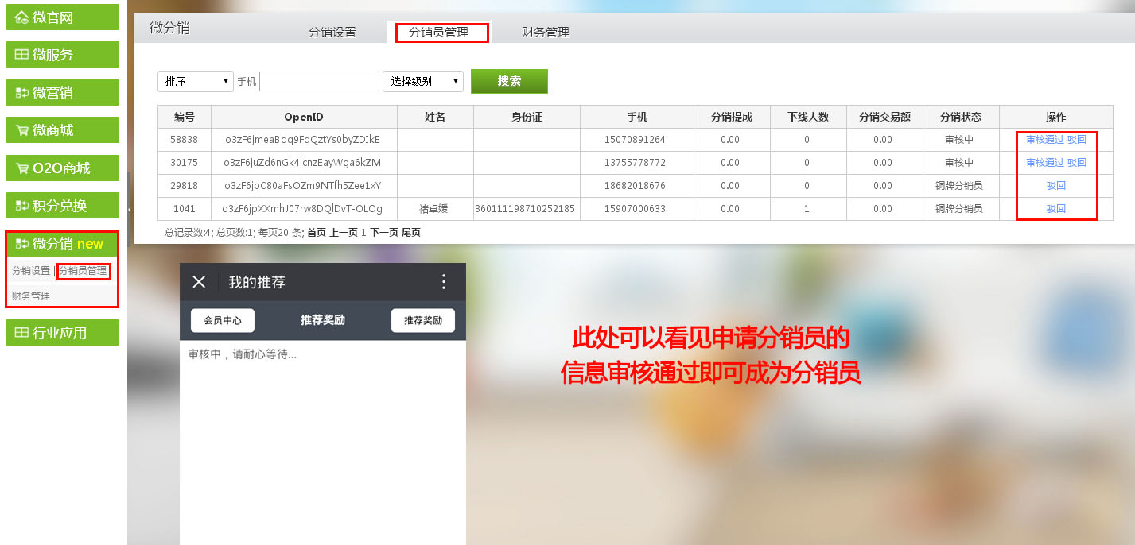The height and width of the screenshot is (545, 1135).
Task: Open the three-dot menu in 我的推荐
Action: click(x=444, y=282)
